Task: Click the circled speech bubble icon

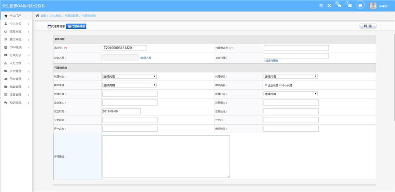Action: [x=360, y=6]
